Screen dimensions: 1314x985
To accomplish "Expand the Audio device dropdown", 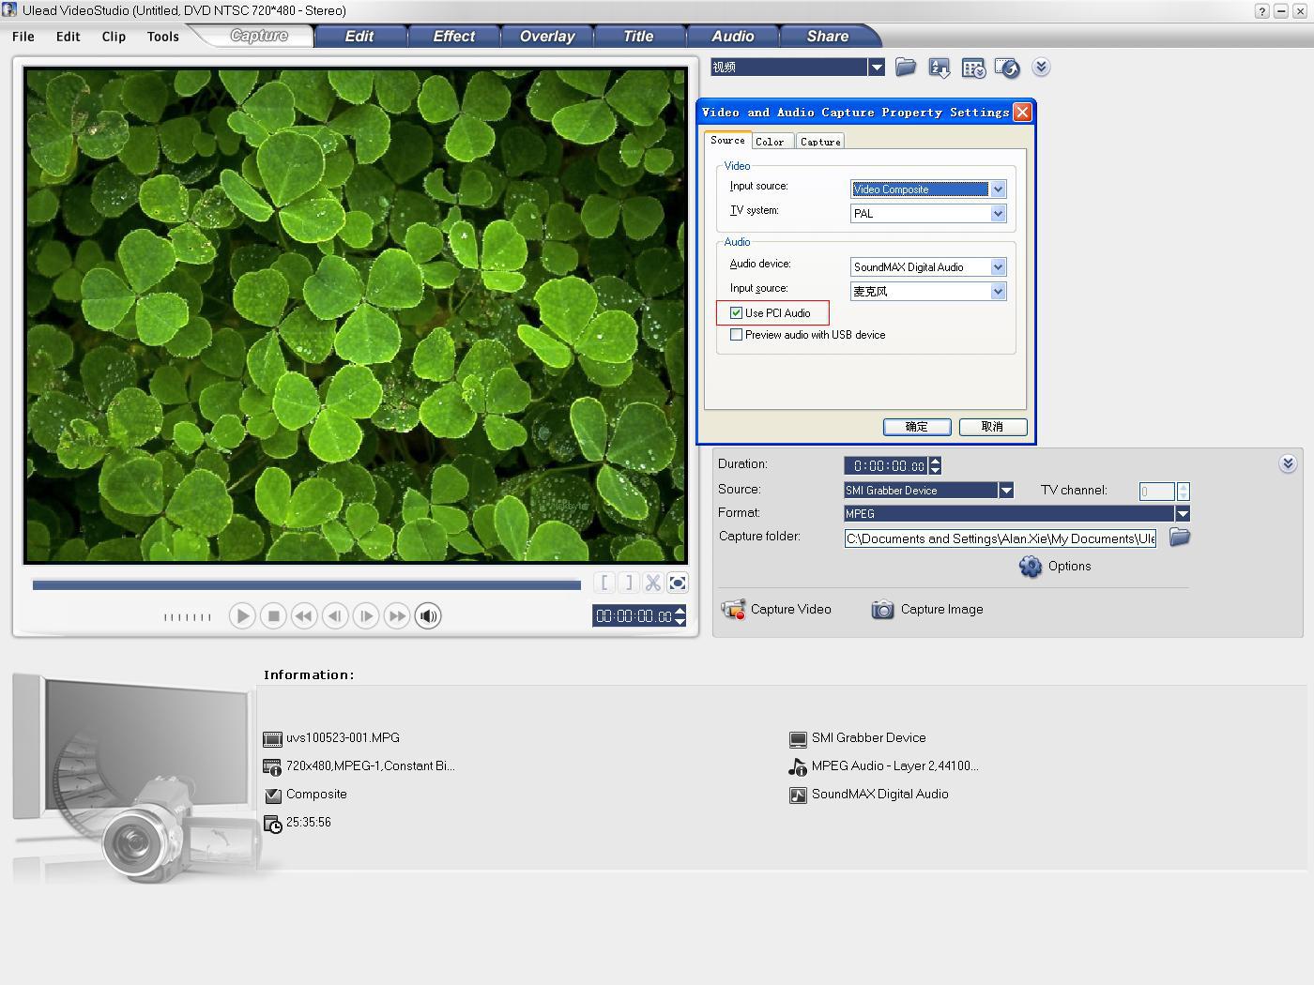I will point(998,267).
